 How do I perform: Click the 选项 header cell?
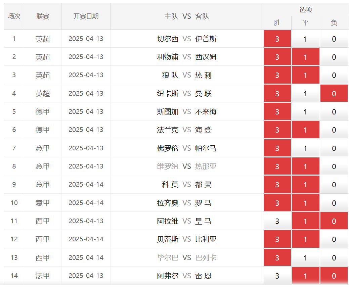tap(306, 9)
